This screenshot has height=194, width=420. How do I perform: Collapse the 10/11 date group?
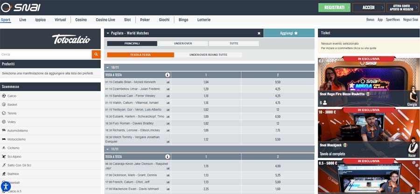[x=108, y=67]
